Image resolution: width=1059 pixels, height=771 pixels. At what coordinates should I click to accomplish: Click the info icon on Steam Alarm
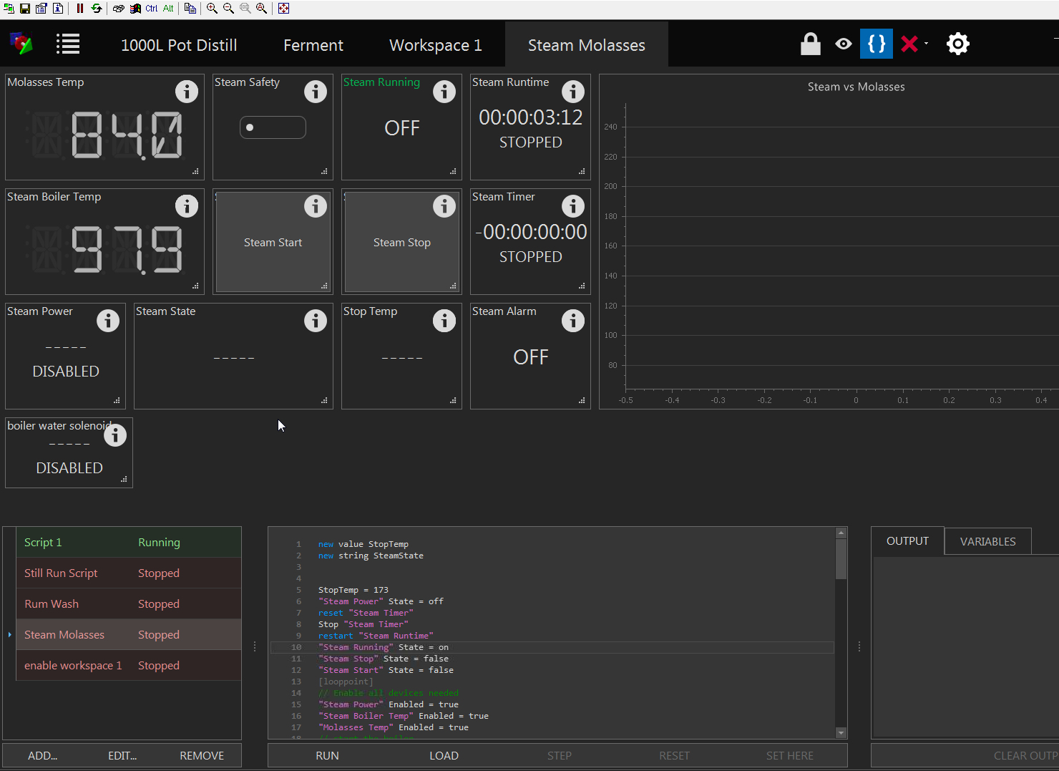[x=573, y=321]
